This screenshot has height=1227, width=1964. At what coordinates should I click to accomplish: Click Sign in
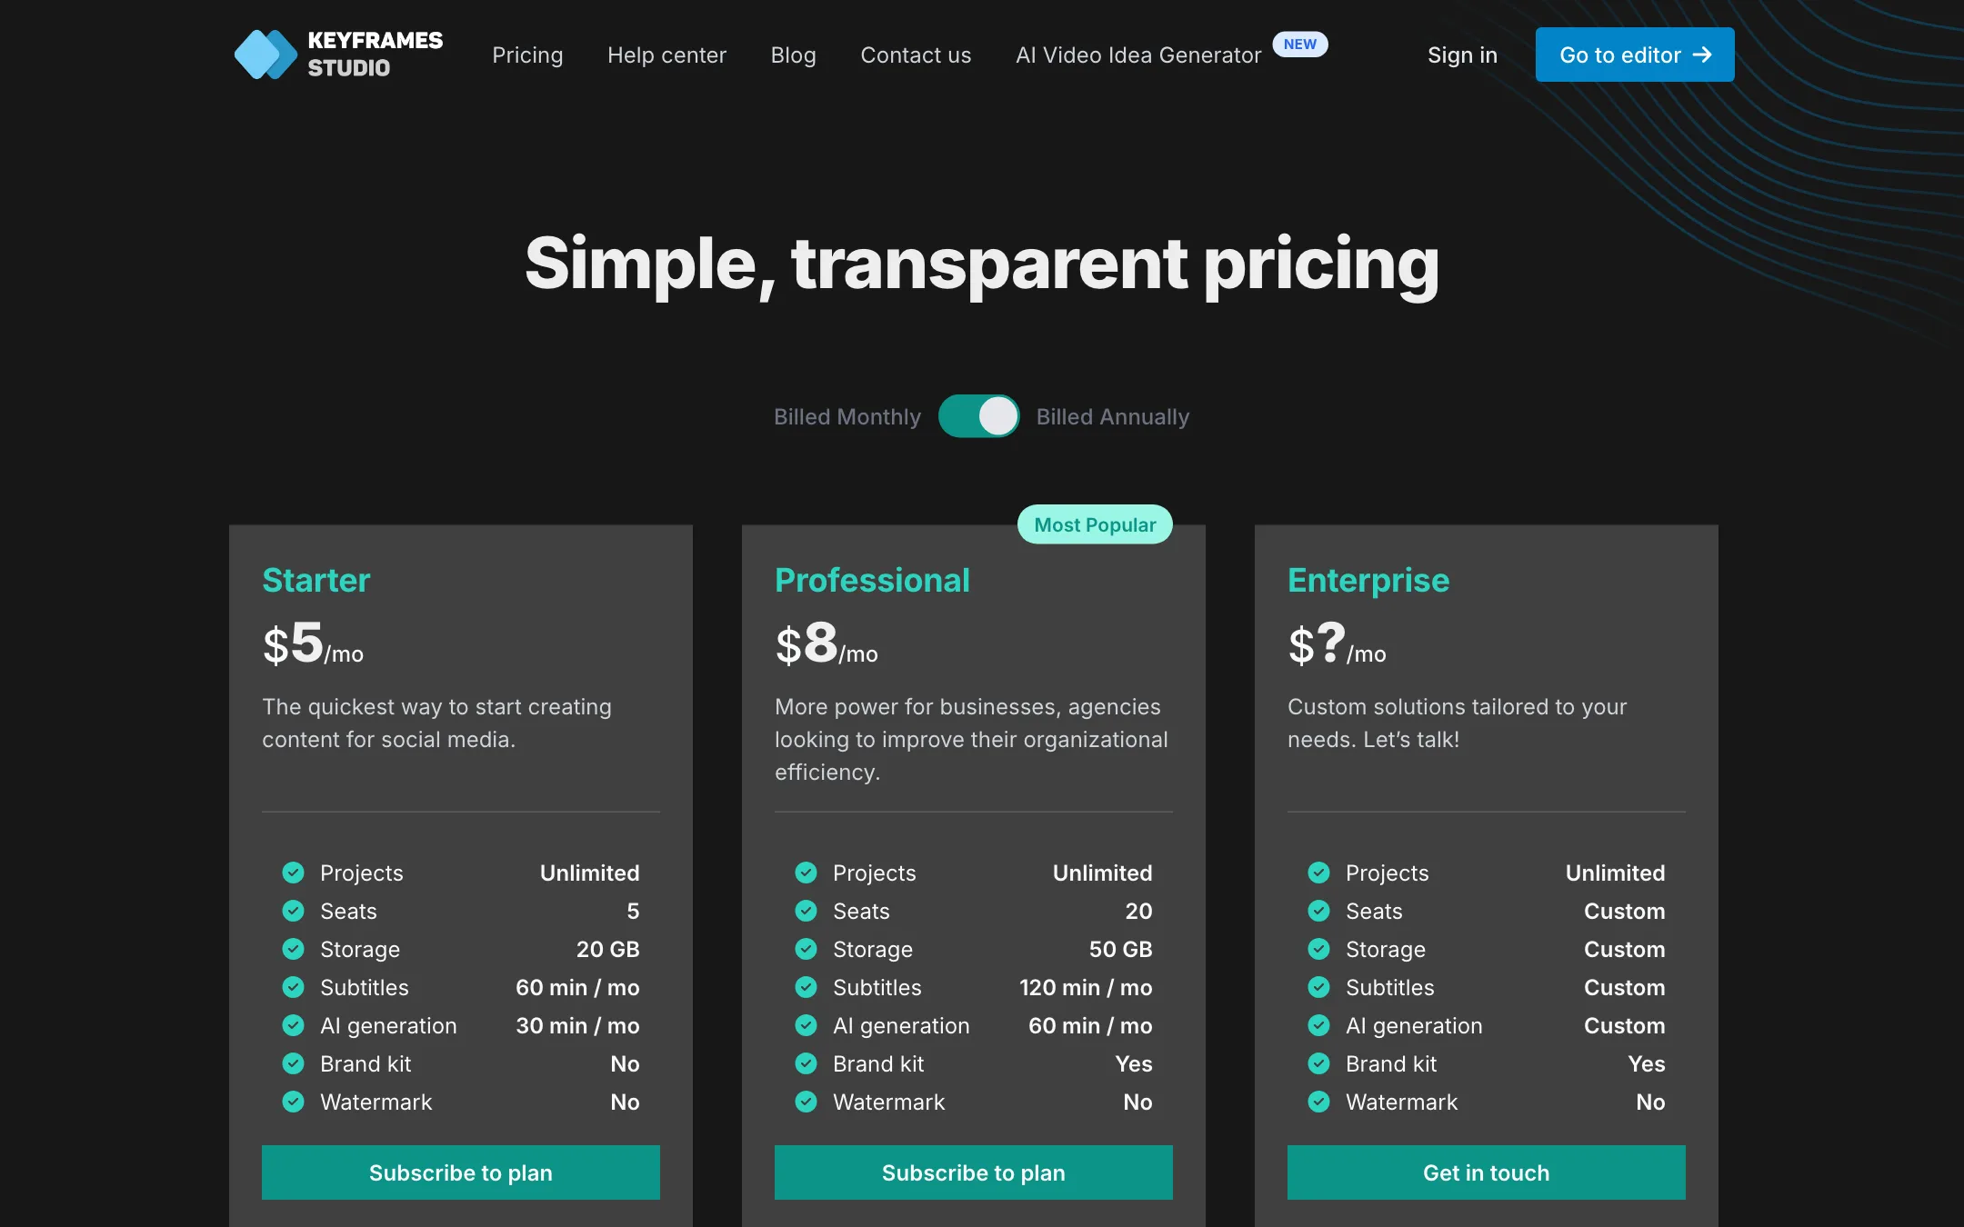(1462, 55)
